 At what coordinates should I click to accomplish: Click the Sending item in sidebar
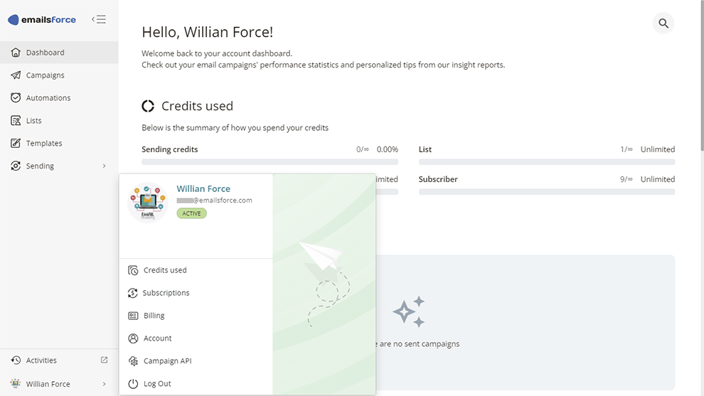click(40, 166)
